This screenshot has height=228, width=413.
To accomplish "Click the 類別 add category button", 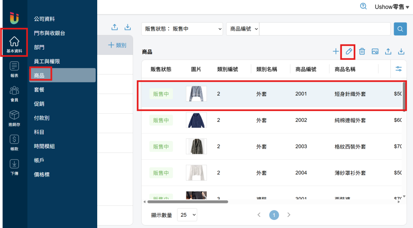I will pyautogui.click(x=117, y=45).
